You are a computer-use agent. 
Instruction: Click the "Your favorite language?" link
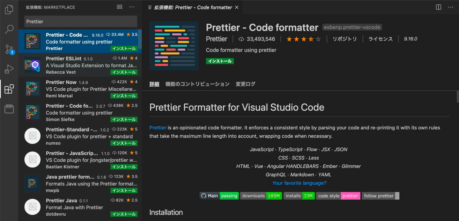pos(299,183)
